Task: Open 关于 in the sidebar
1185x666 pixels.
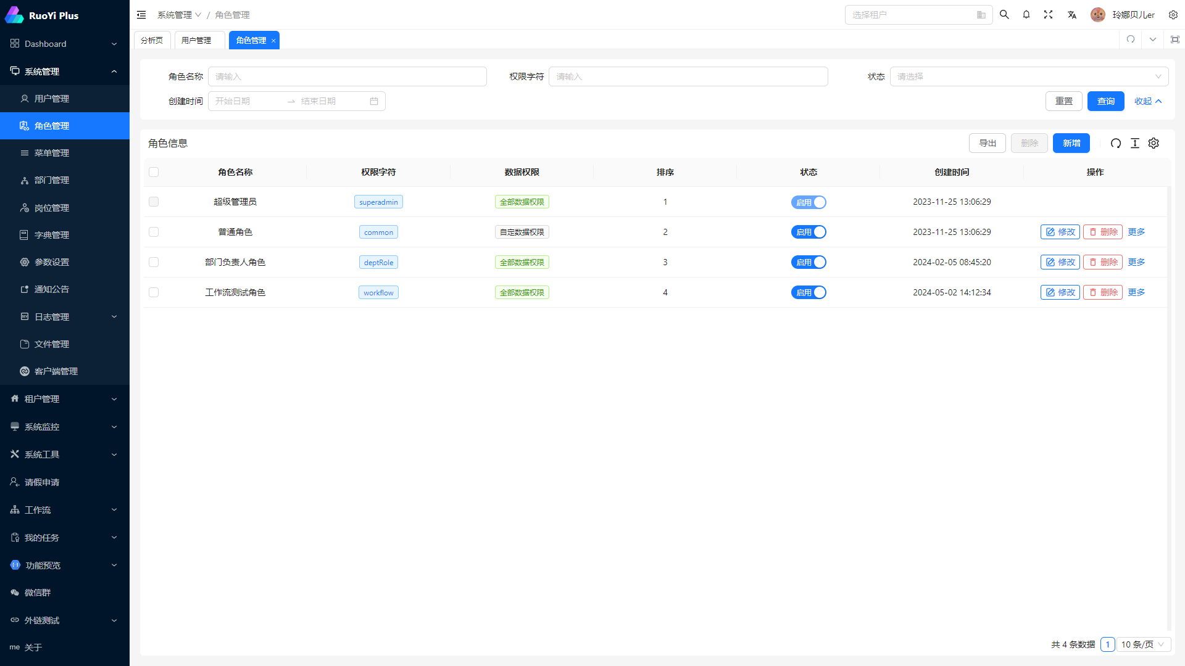Action: [x=65, y=647]
